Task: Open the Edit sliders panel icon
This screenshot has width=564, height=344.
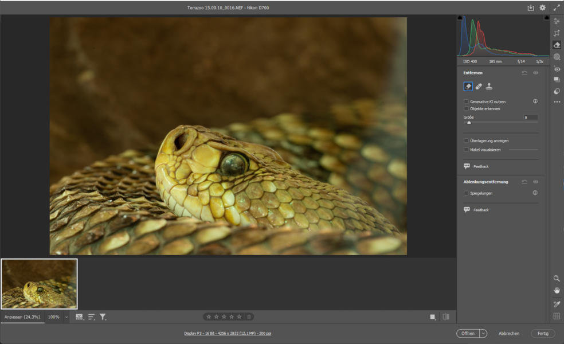Action: pos(557,21)
